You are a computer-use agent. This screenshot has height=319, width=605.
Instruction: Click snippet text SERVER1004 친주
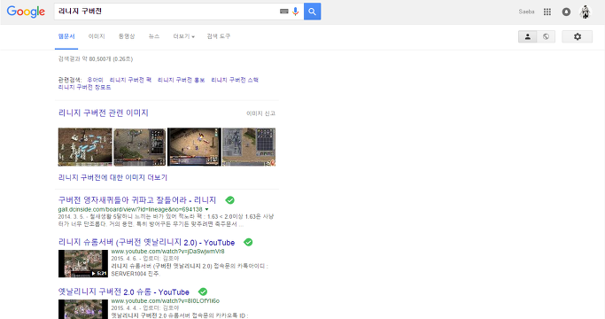point(135,274)
